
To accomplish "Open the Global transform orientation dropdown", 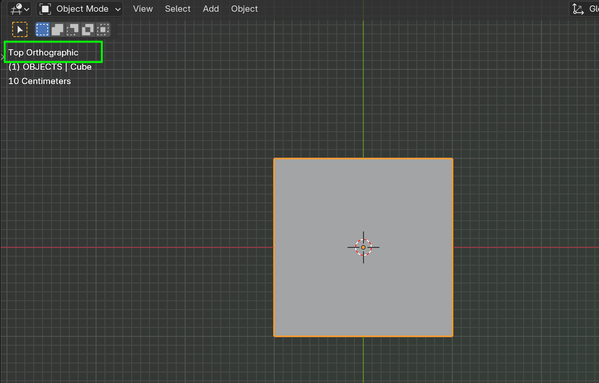I will click(585, 9).
